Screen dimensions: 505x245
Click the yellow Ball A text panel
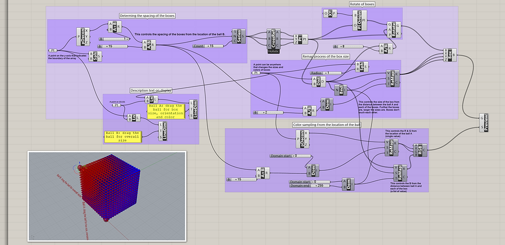point(166,111)
